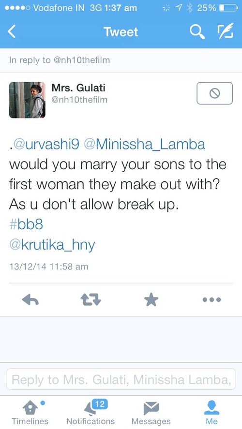Viewport: 242px width, 429px height.
Task: Open the search magnifier icon
Action: click(197, 32)
